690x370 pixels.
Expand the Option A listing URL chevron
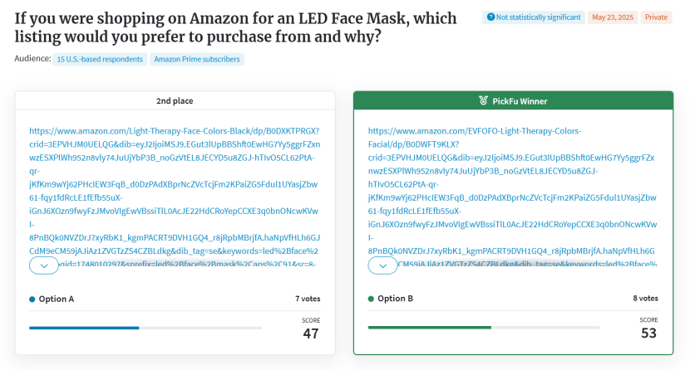point(43,265)
